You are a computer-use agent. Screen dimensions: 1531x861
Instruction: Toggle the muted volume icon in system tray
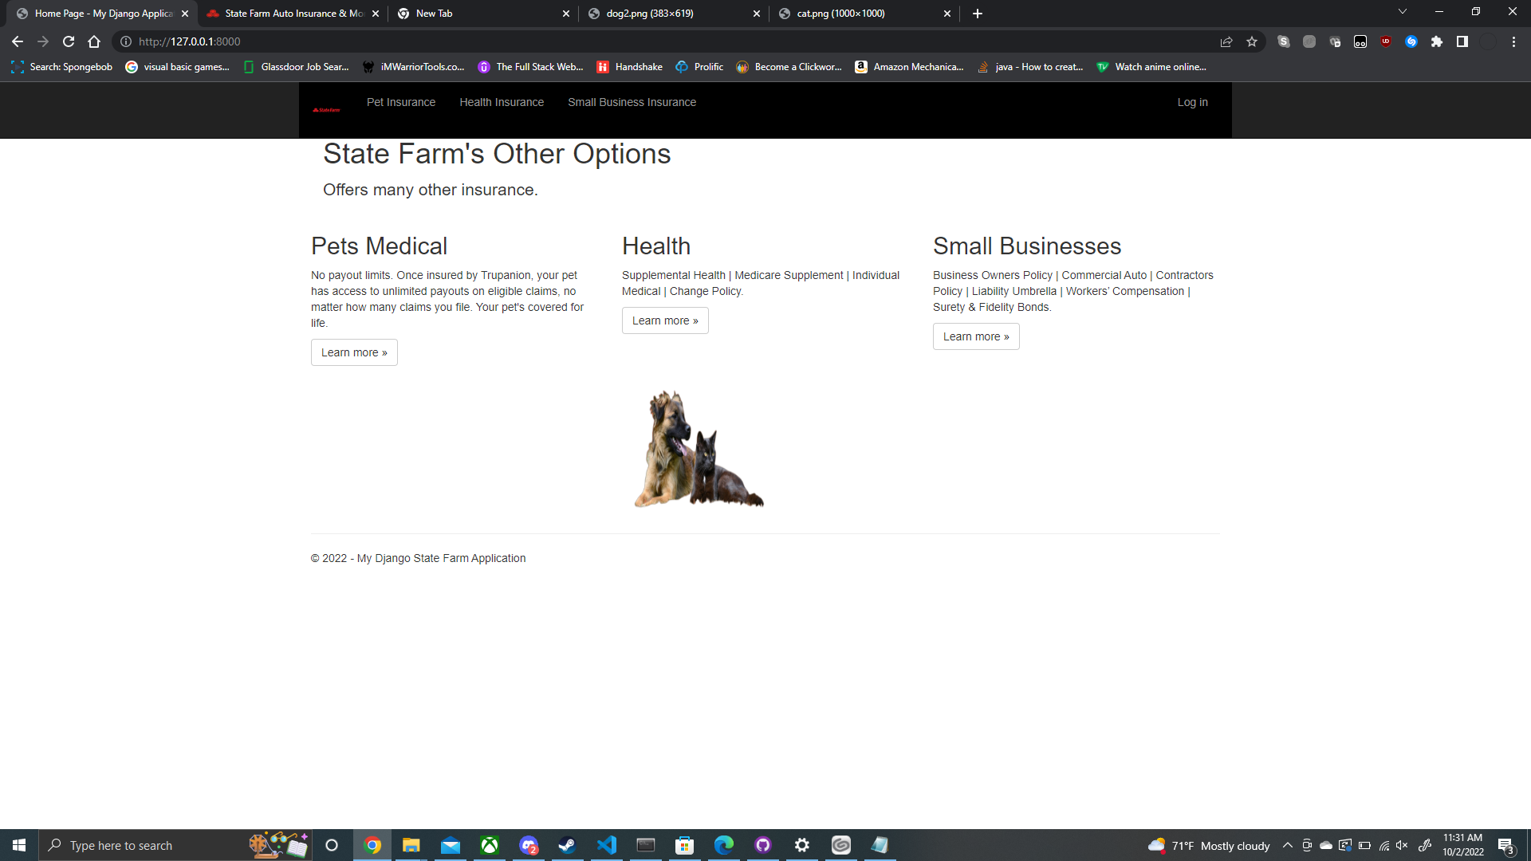point(1403,845)
